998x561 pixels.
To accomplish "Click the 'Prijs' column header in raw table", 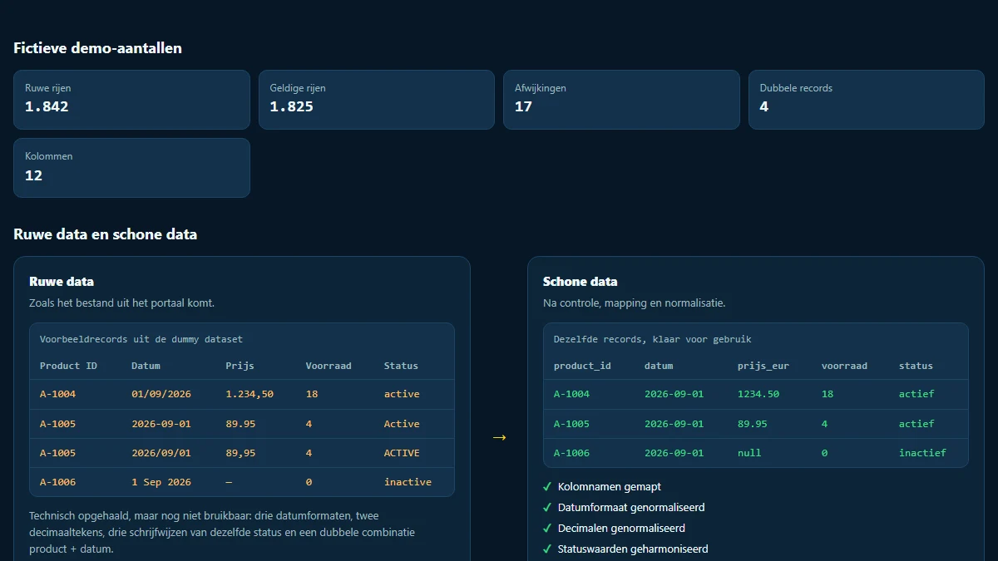I will tap(240, 366).
